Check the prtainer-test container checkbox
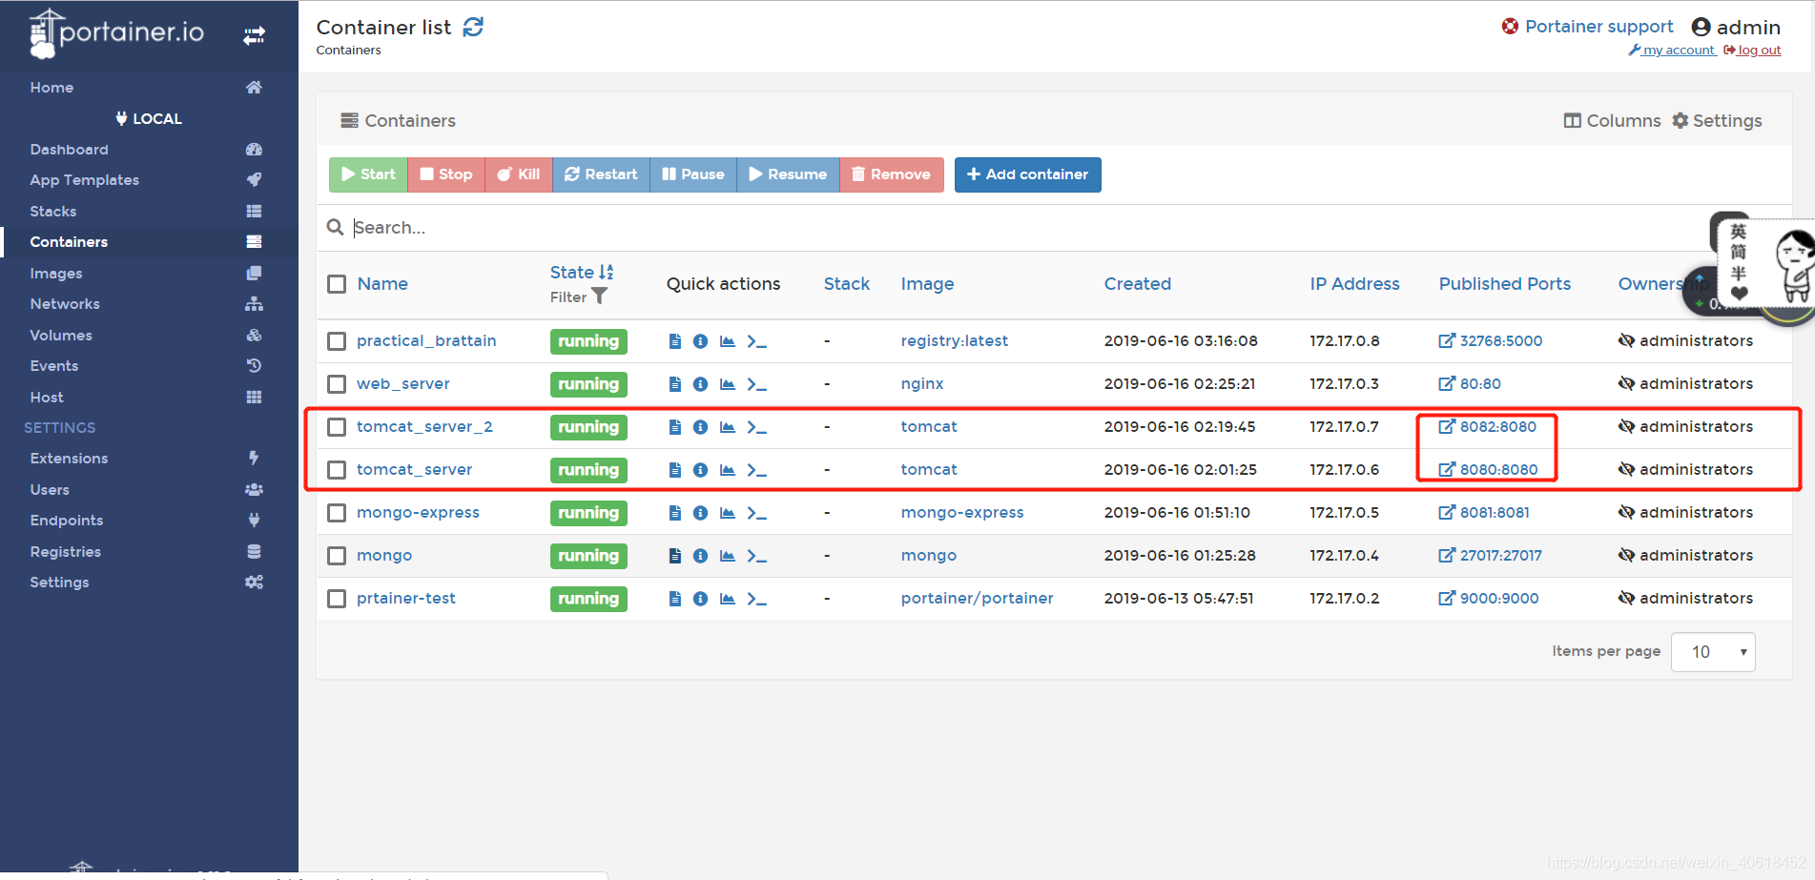The height and width of the screenshot is (880, 1815). click(x=337, y=599)
